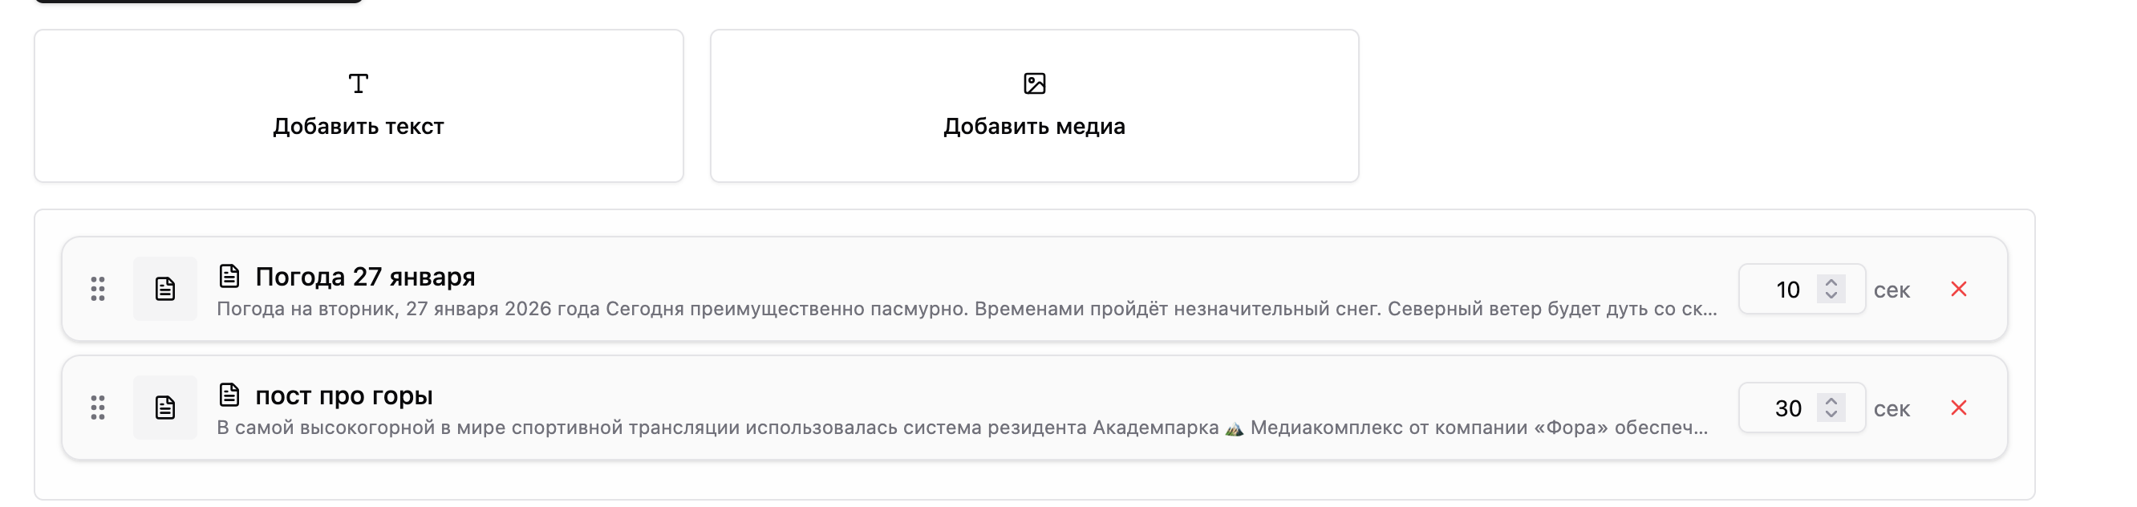Click the description text starting В самой высокогорной
Viewport: 2137px width, 507px height.
point(963,428)
